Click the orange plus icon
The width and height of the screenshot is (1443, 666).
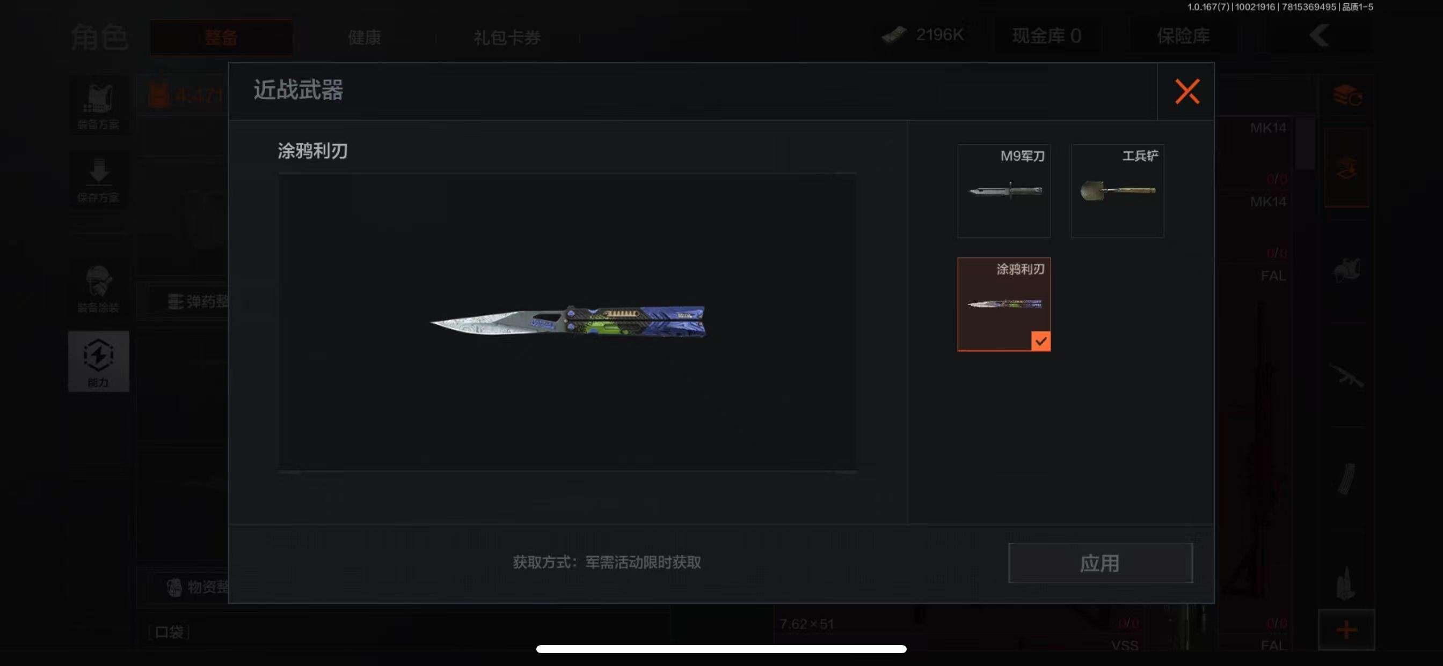[1346, 629]
